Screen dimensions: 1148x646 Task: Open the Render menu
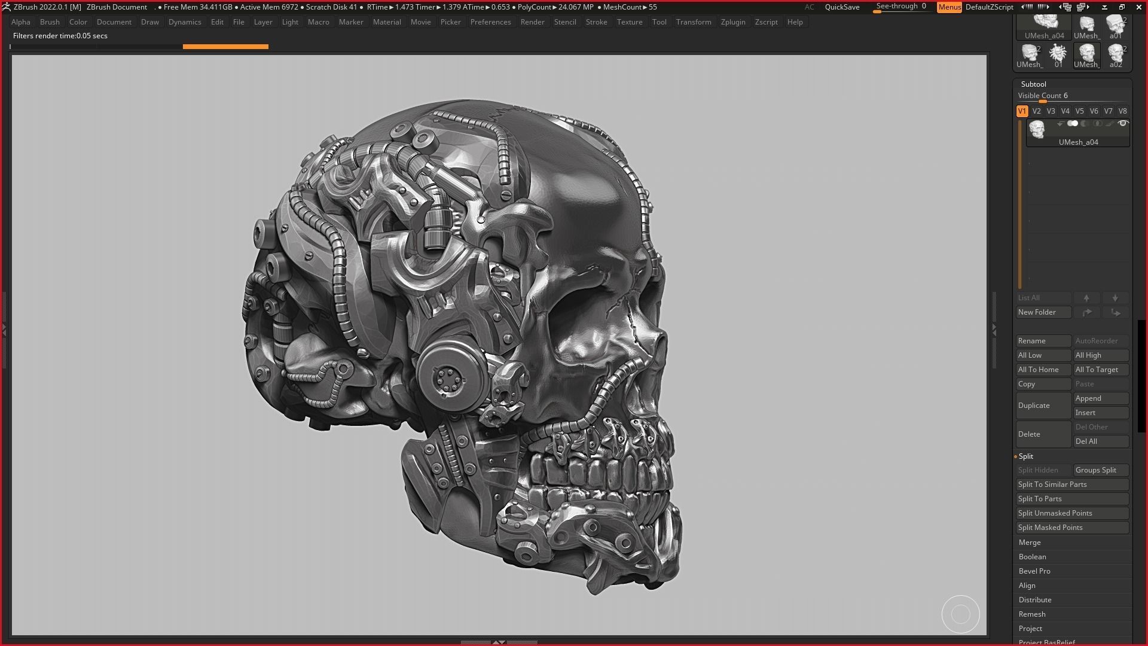[532, 22]
